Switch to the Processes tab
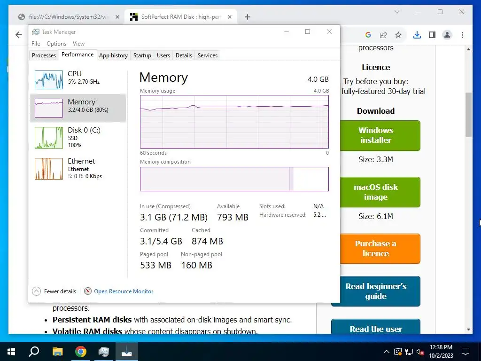481x361 pixels. [x=44, y=55]
